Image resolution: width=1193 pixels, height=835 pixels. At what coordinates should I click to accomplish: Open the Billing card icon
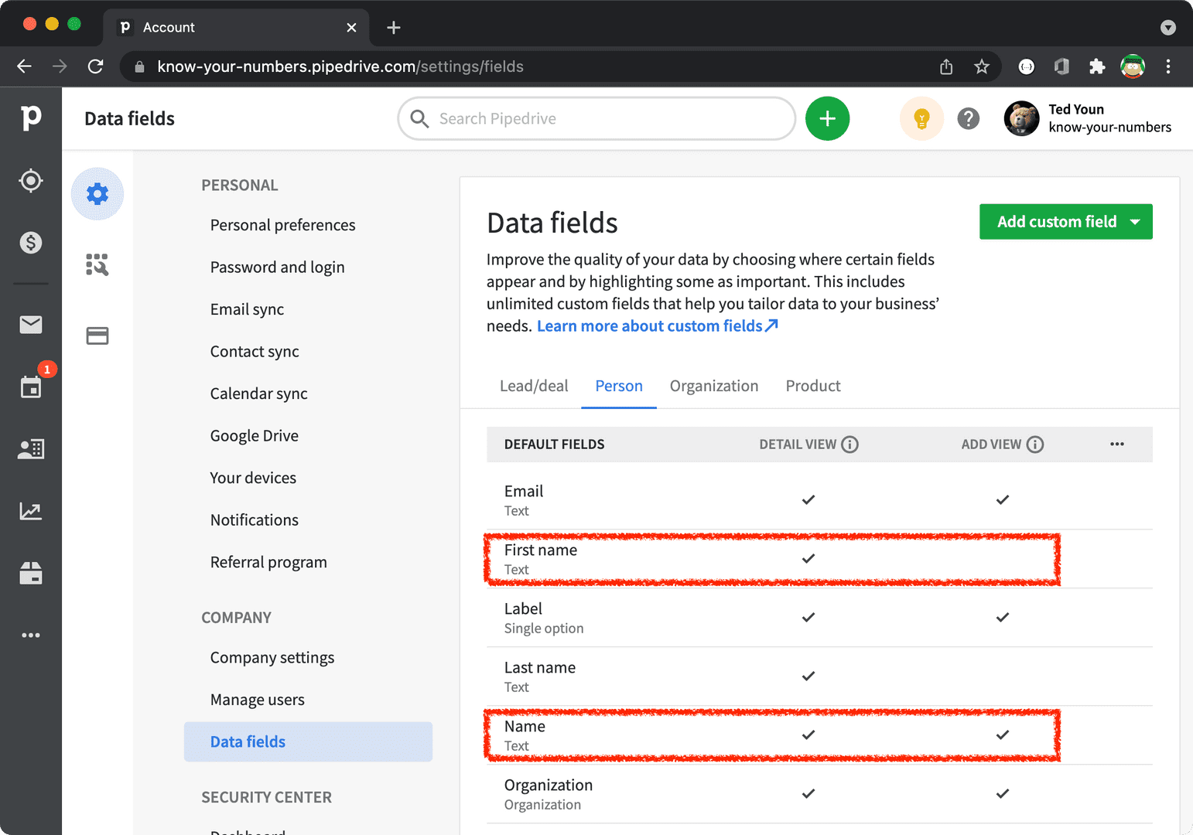coord(97,336)
